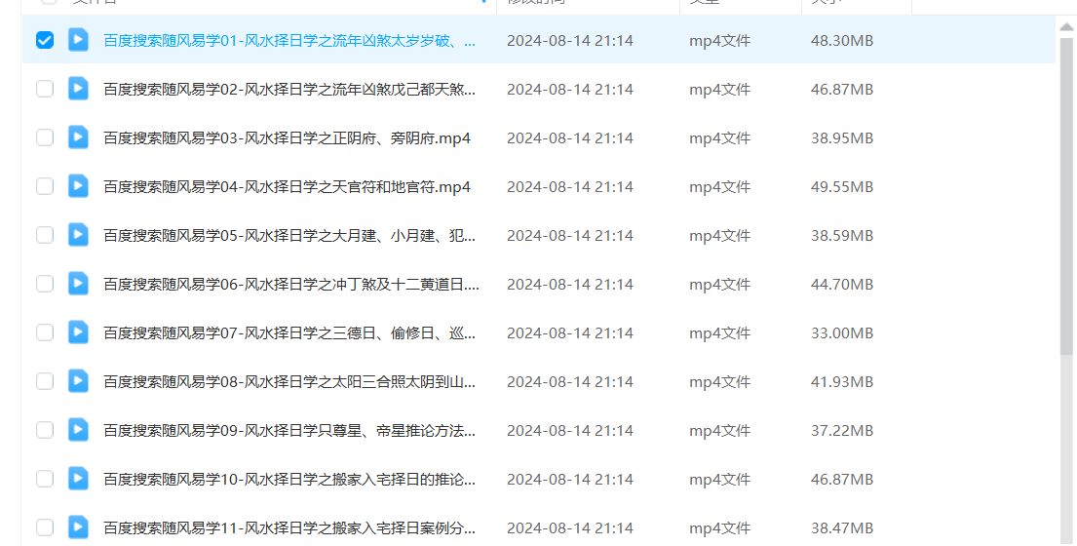
Task: Select the checkbox beside file 05 大月建
Action: coord(45,235)
